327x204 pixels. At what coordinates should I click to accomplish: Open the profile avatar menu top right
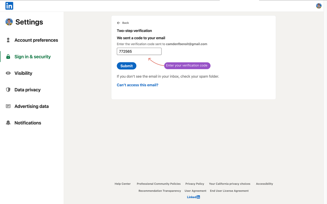[319, 6]
